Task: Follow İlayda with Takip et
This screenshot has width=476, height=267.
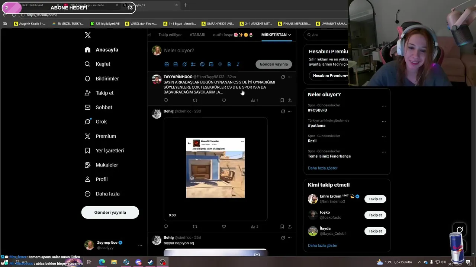Action: (x=375, y=231)
